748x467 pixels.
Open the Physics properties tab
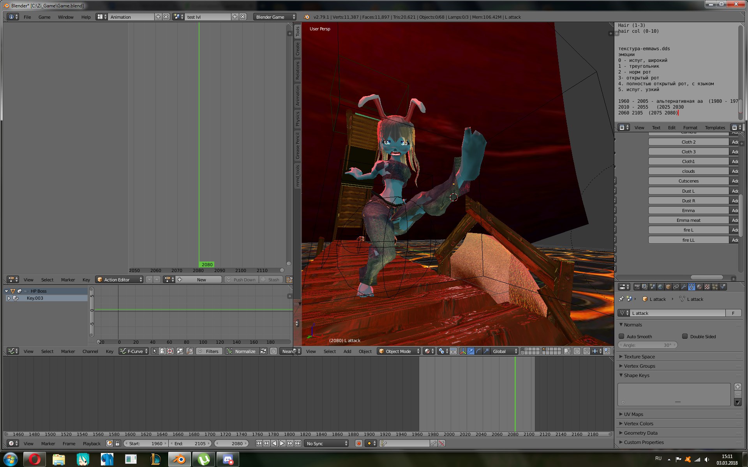tap(723, 287)
